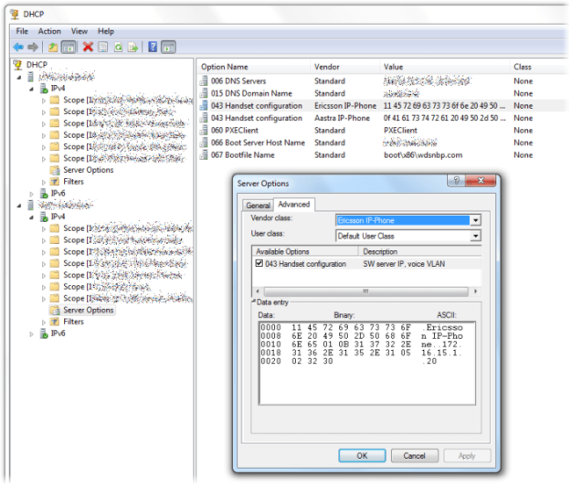Click the first server's Filters icon
The height and width of the screenshot is (487, 571).
click(55, 182)
